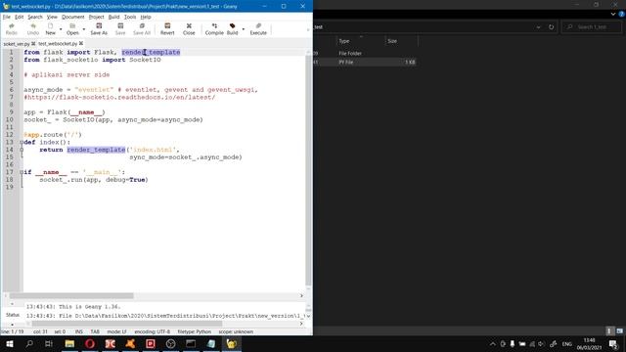The width and height of the screenshot is (626, 352).
Task: Click the editor vertical scrollbar
Action: [x=309, y=171]
